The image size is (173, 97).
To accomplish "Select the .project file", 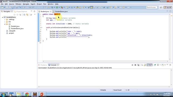I will [x=11, y=33].
